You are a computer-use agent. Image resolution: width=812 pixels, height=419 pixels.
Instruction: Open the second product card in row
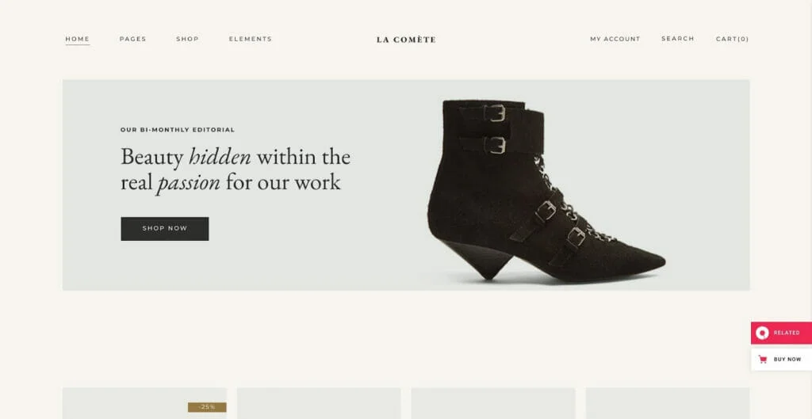coord(319,403)
